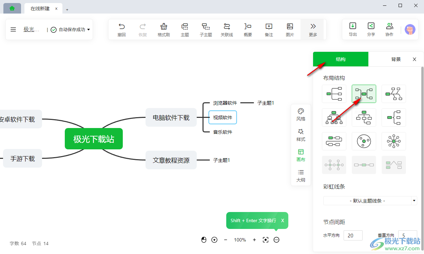The image size is (424, 254).
Task: Select the 在线新建 tab
Action: pyautogui.click(x=40, y=9)
